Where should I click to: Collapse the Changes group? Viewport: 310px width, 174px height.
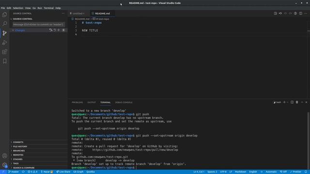13,30
